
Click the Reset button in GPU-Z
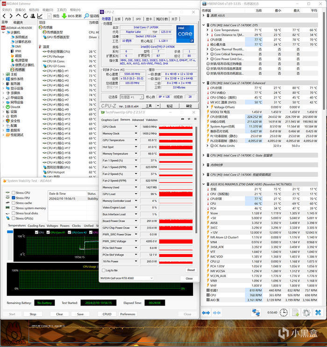point(191,270)
